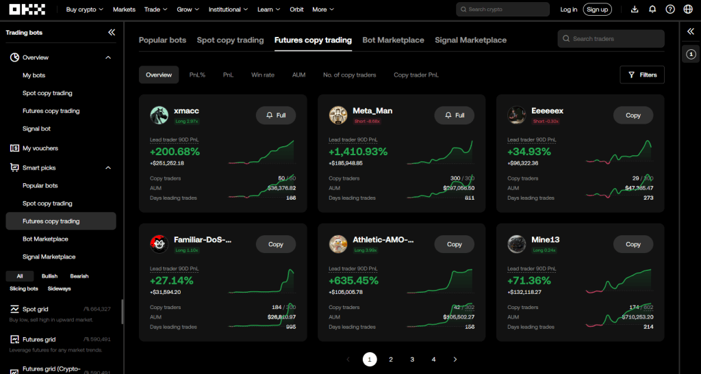Switch to Signal Marketplace tab
701x374 pixels.
click(471, 40)
